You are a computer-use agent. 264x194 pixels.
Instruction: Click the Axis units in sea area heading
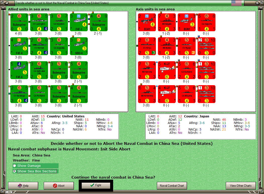tap(155, 9)
